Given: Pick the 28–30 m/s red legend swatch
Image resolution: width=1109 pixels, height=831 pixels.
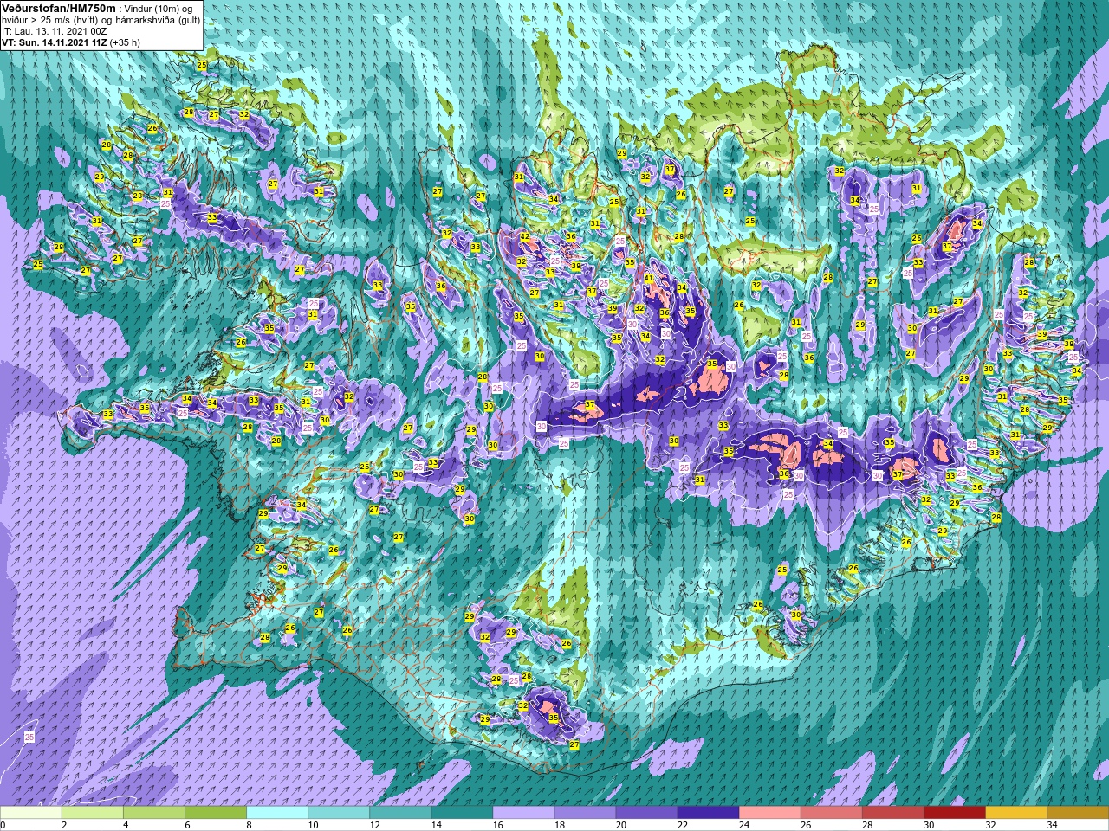Looking at the screenshot, I should (892, 813).
